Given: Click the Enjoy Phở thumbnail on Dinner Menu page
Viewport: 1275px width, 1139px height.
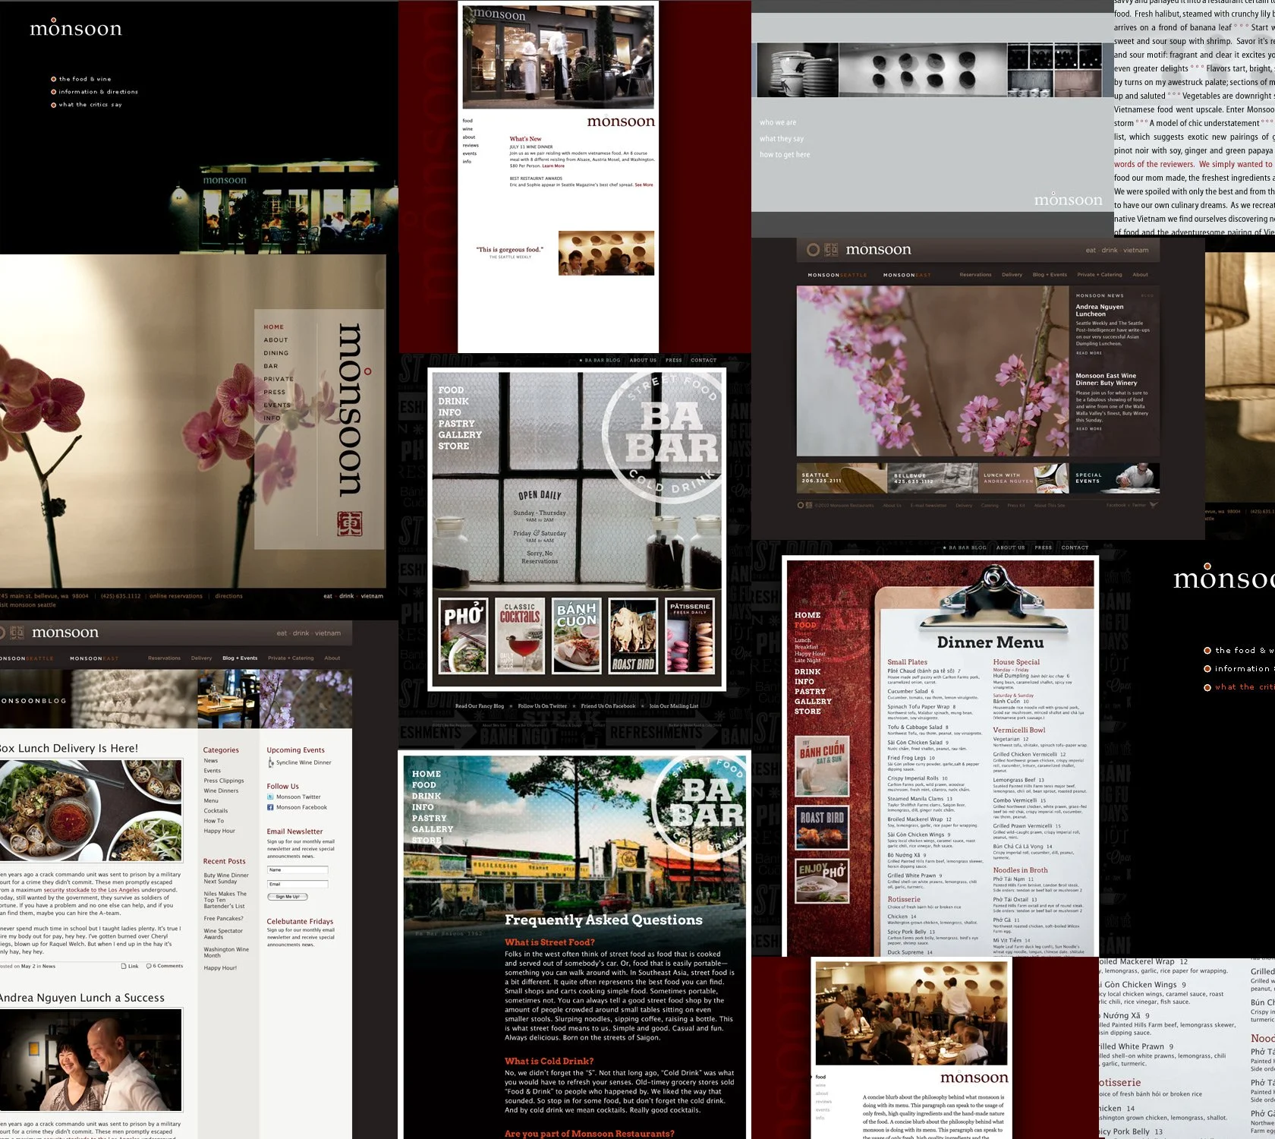Looking at the screenshot, I should (x=823, y=881).
